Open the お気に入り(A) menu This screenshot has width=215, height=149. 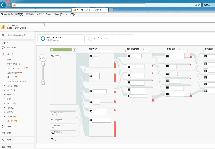pyautogui.click(x=43, y=14)
